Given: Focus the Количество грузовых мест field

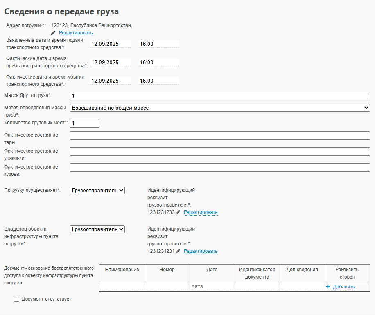Looking at the screenshot, I should tap(85, 123).
